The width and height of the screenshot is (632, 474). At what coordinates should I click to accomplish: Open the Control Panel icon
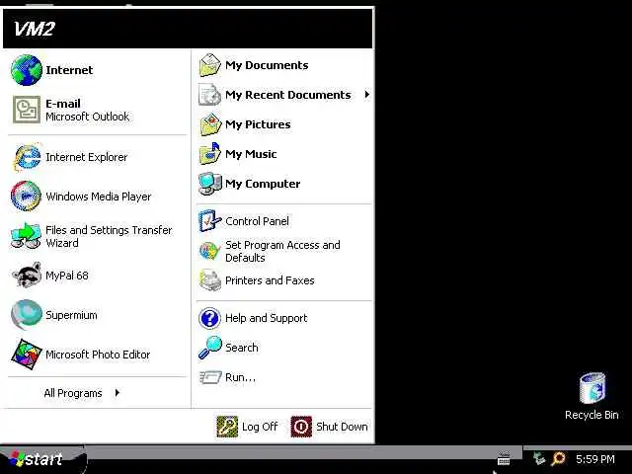[x=210, y=221]
